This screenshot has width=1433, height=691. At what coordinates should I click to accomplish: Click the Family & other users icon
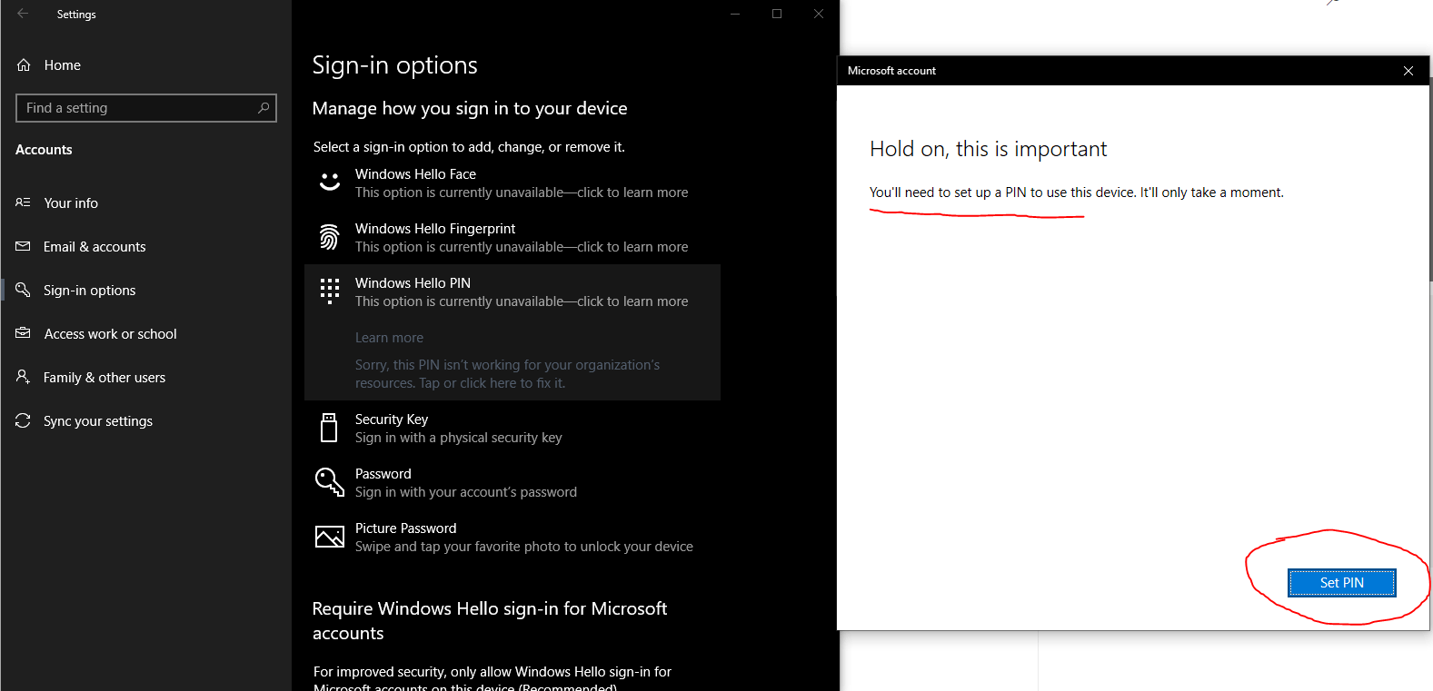[24, 377]
